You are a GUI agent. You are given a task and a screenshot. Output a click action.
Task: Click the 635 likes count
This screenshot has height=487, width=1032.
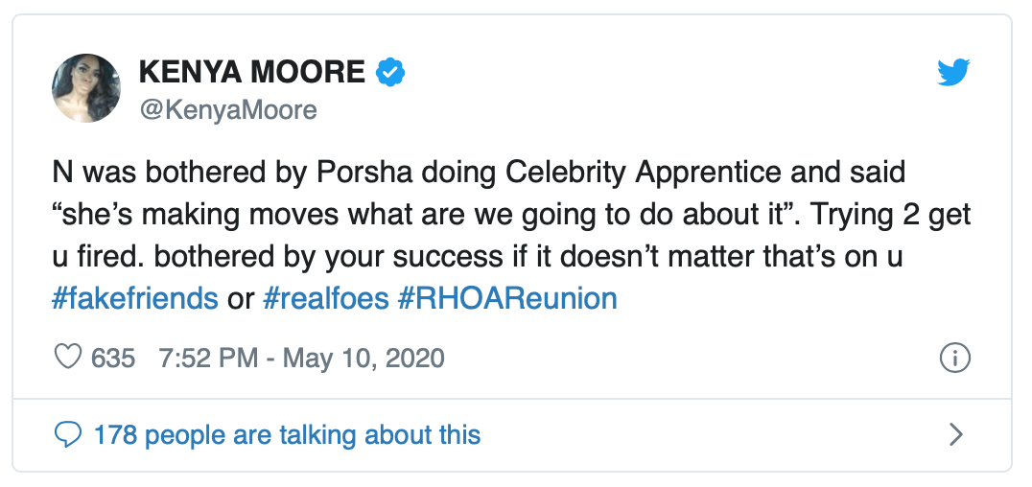113,359
